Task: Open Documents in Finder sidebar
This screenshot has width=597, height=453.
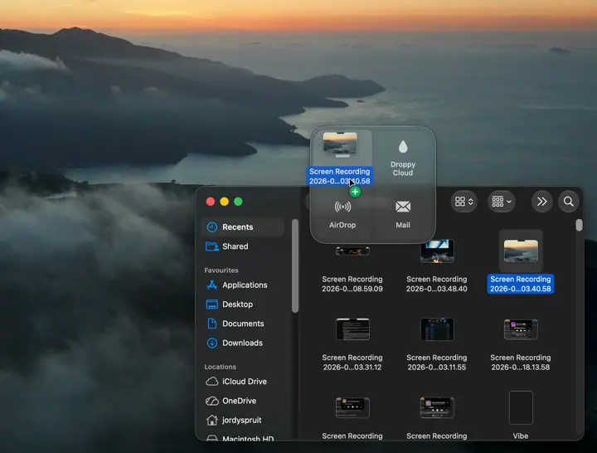Action: (242, 324)
